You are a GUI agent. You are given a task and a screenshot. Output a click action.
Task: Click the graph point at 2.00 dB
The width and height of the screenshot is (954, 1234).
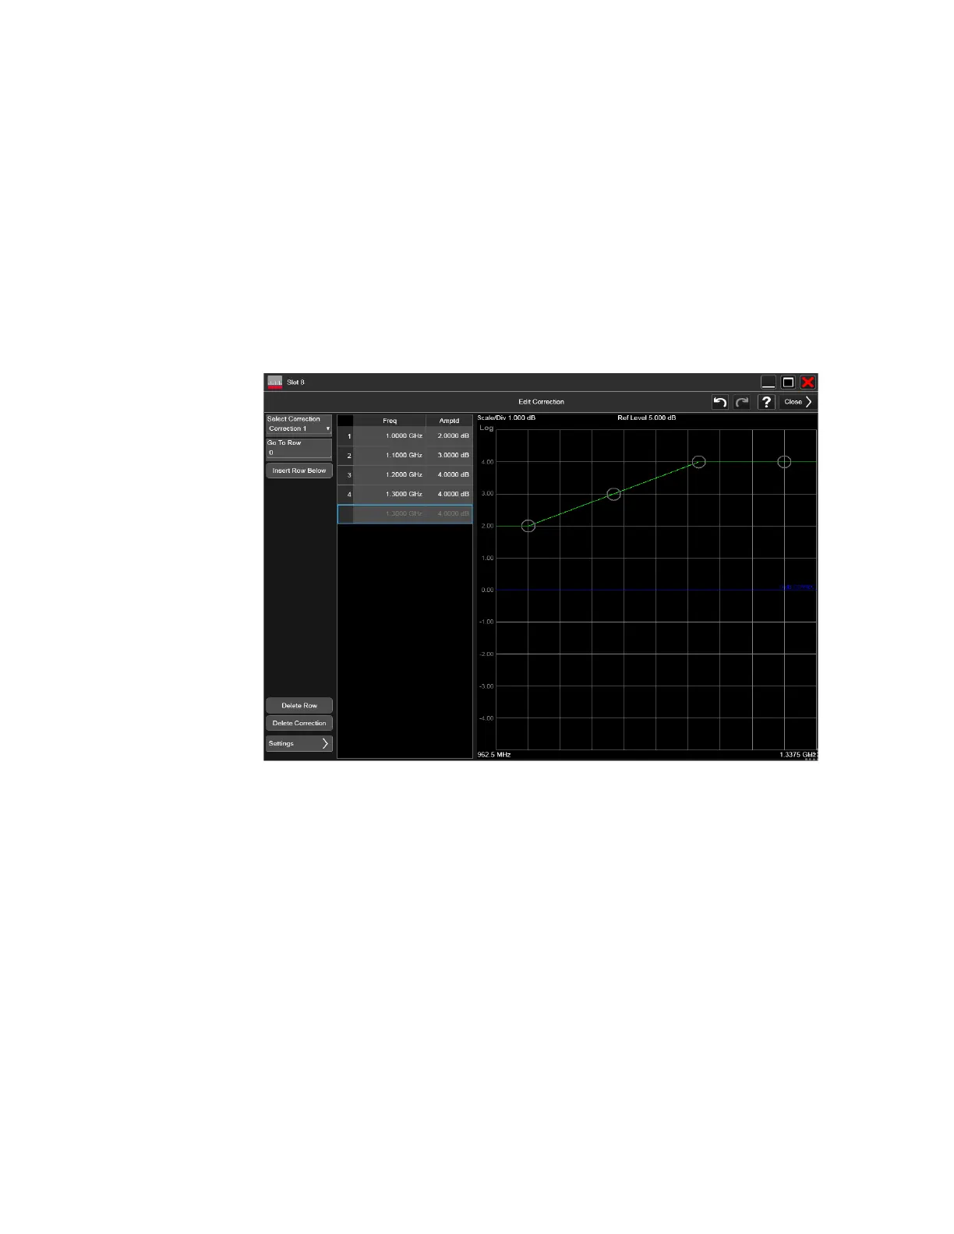[528, 527]
